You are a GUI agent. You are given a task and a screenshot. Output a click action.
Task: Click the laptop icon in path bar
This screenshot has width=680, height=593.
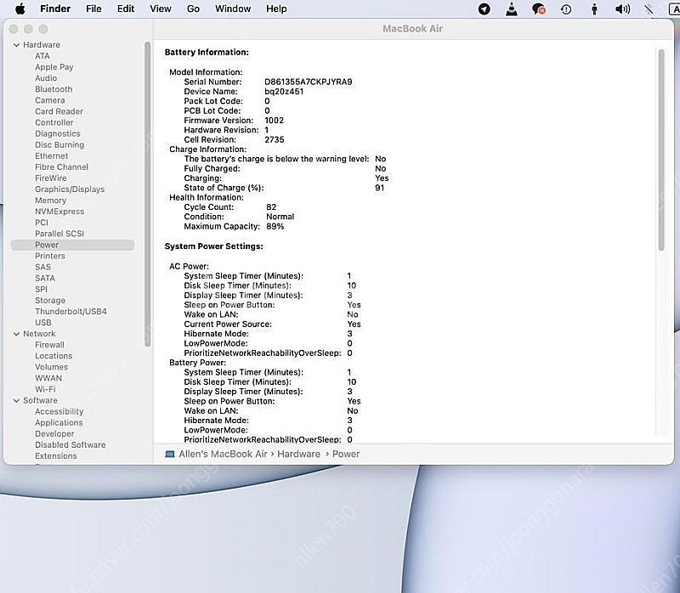(x=170, y=454)
